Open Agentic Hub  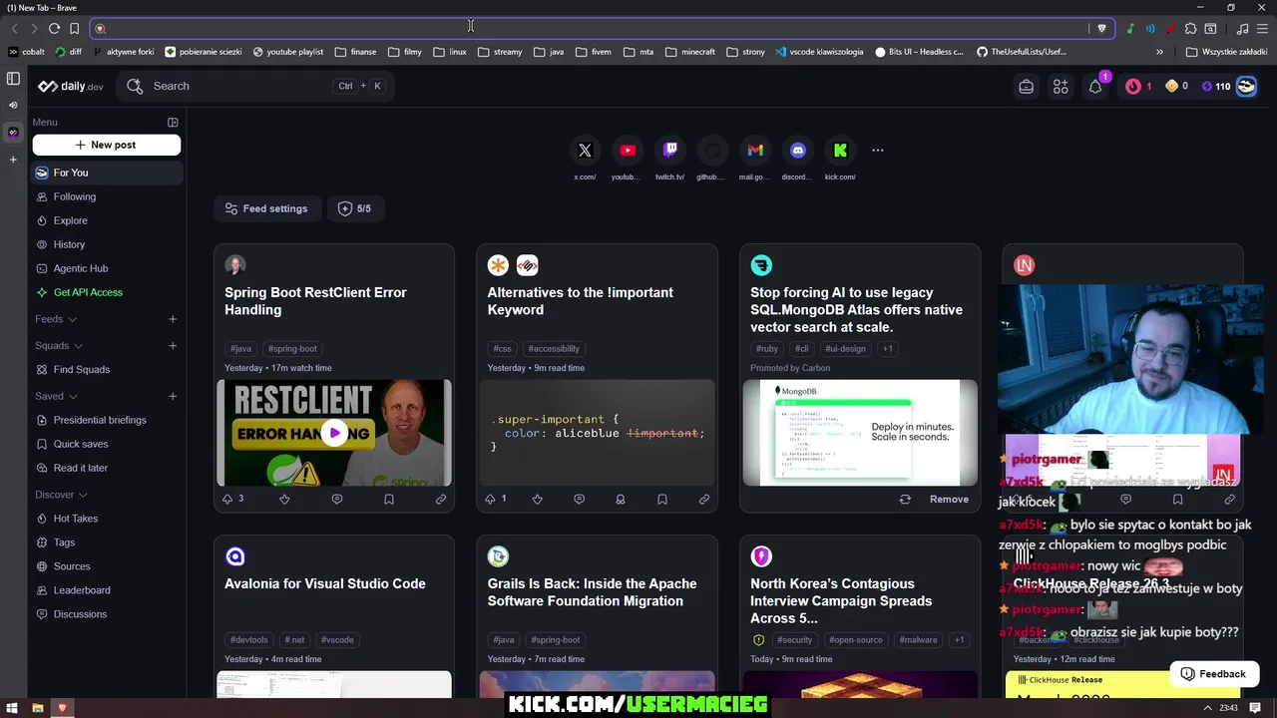coord(108,268)
